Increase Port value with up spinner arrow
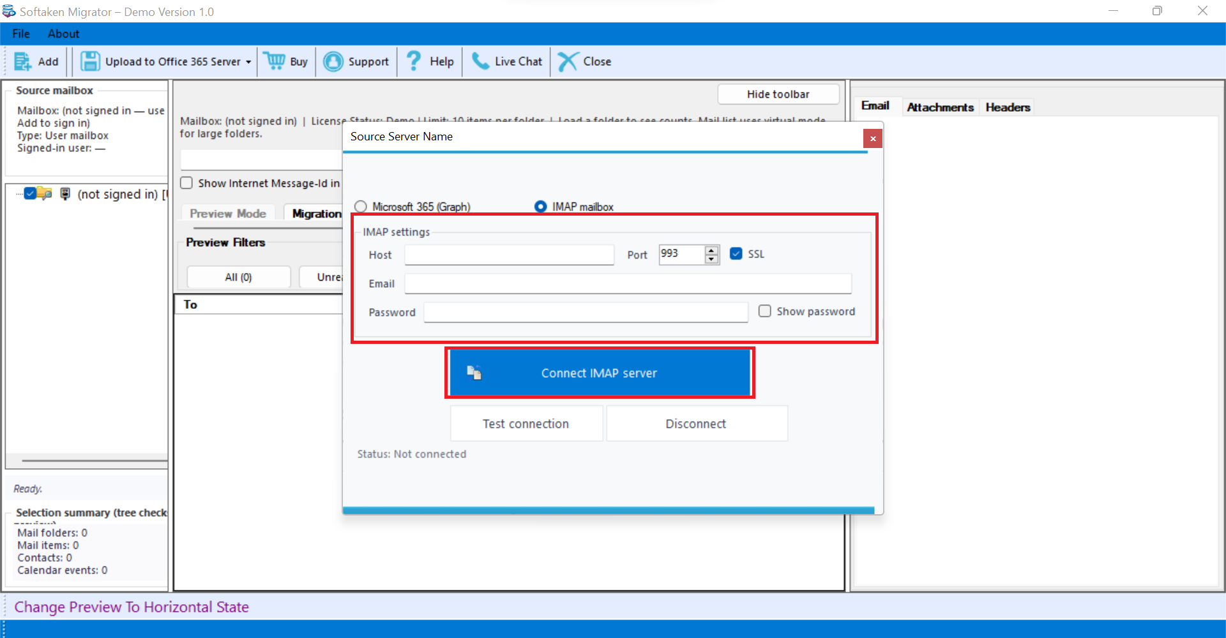This screenshot has width=1226, height=638. [x=711, y=250]
